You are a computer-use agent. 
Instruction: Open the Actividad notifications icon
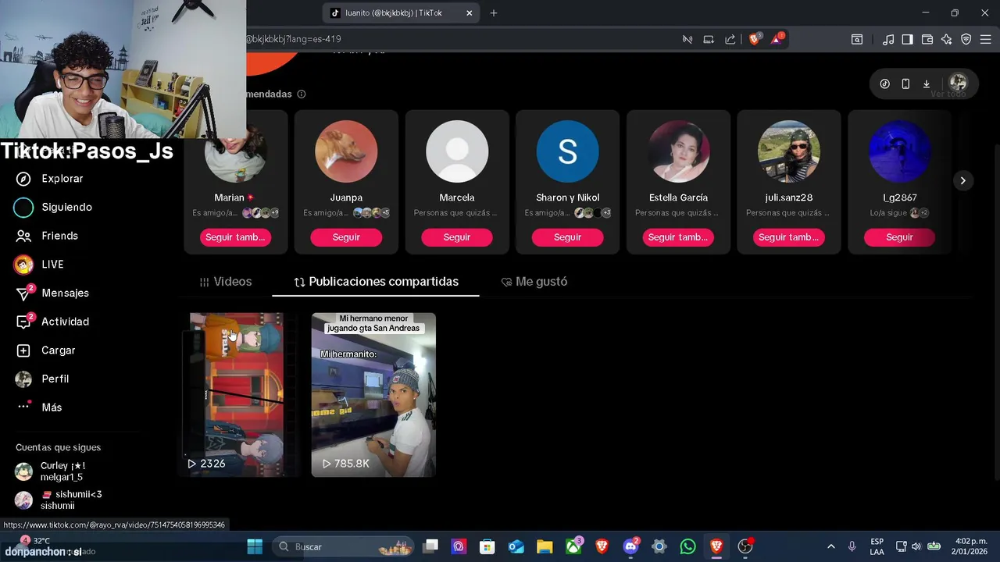25,322
